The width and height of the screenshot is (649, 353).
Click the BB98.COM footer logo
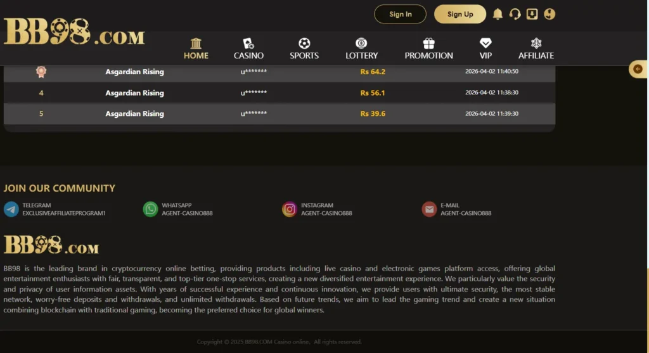pos(51,245)
